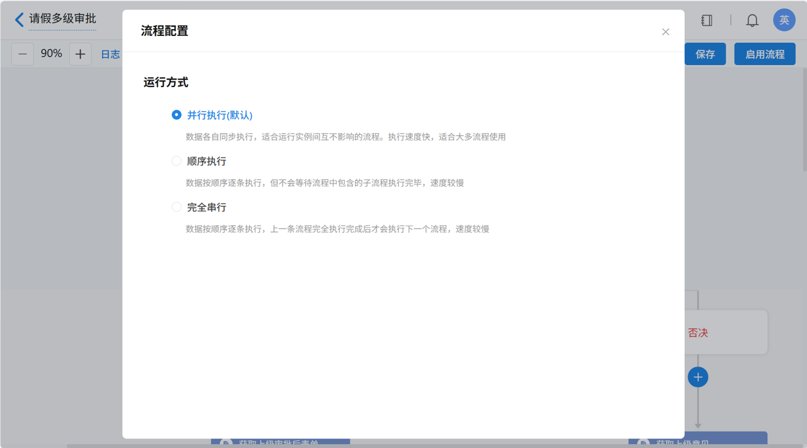Image resolution: width=807 pixels, height=448 pixels.
Task: Close the 流程配置 dialog
Action: coord(665,32)
